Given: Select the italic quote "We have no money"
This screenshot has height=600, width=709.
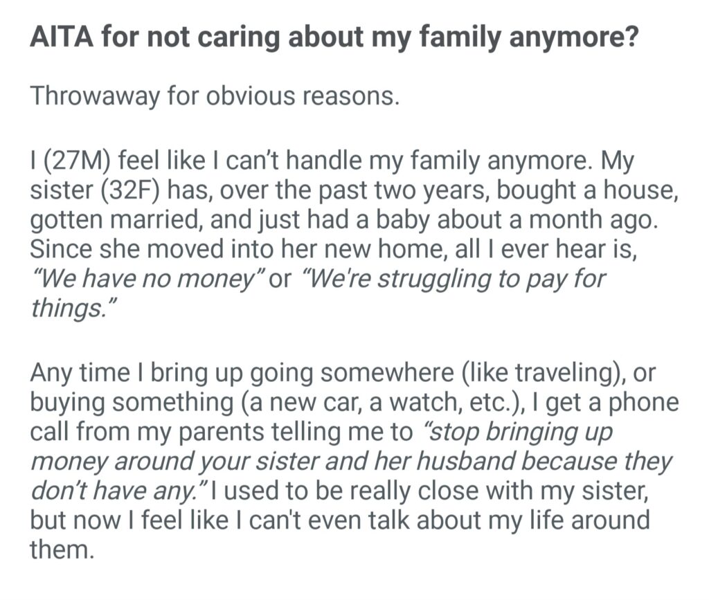Looking at the screenshot, I should coord(143,280).
